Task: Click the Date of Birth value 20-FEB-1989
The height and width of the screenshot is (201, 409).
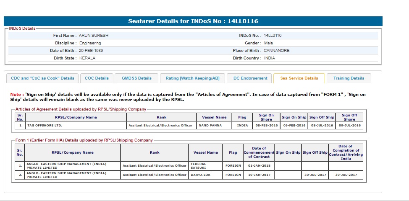Action: pyautogui.click(x=91, y=51)
